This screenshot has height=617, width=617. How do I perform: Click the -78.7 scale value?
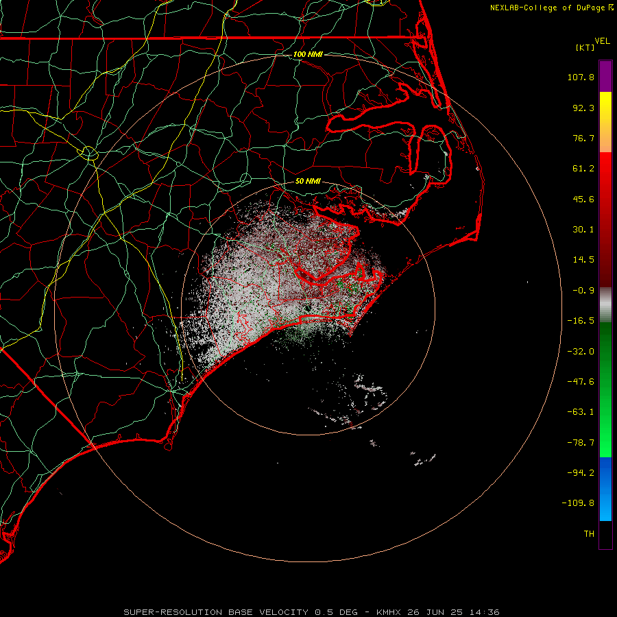coord(581,443)
